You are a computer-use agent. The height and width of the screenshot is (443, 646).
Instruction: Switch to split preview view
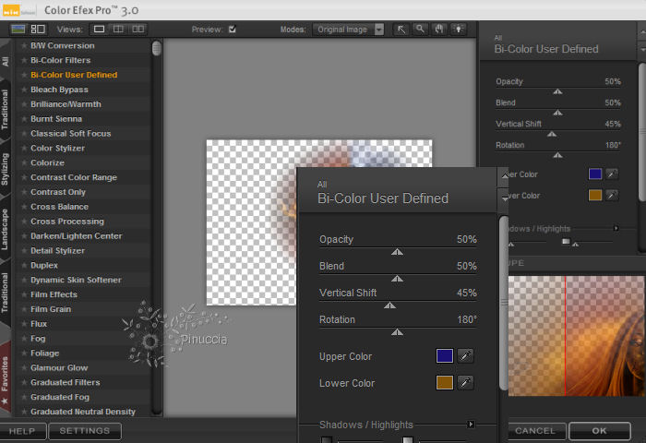pyautogui.click(x=118, y=30)
